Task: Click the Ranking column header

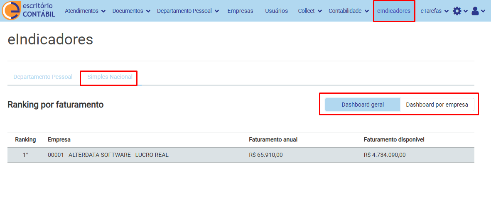Action: click(x=25, y=140)
